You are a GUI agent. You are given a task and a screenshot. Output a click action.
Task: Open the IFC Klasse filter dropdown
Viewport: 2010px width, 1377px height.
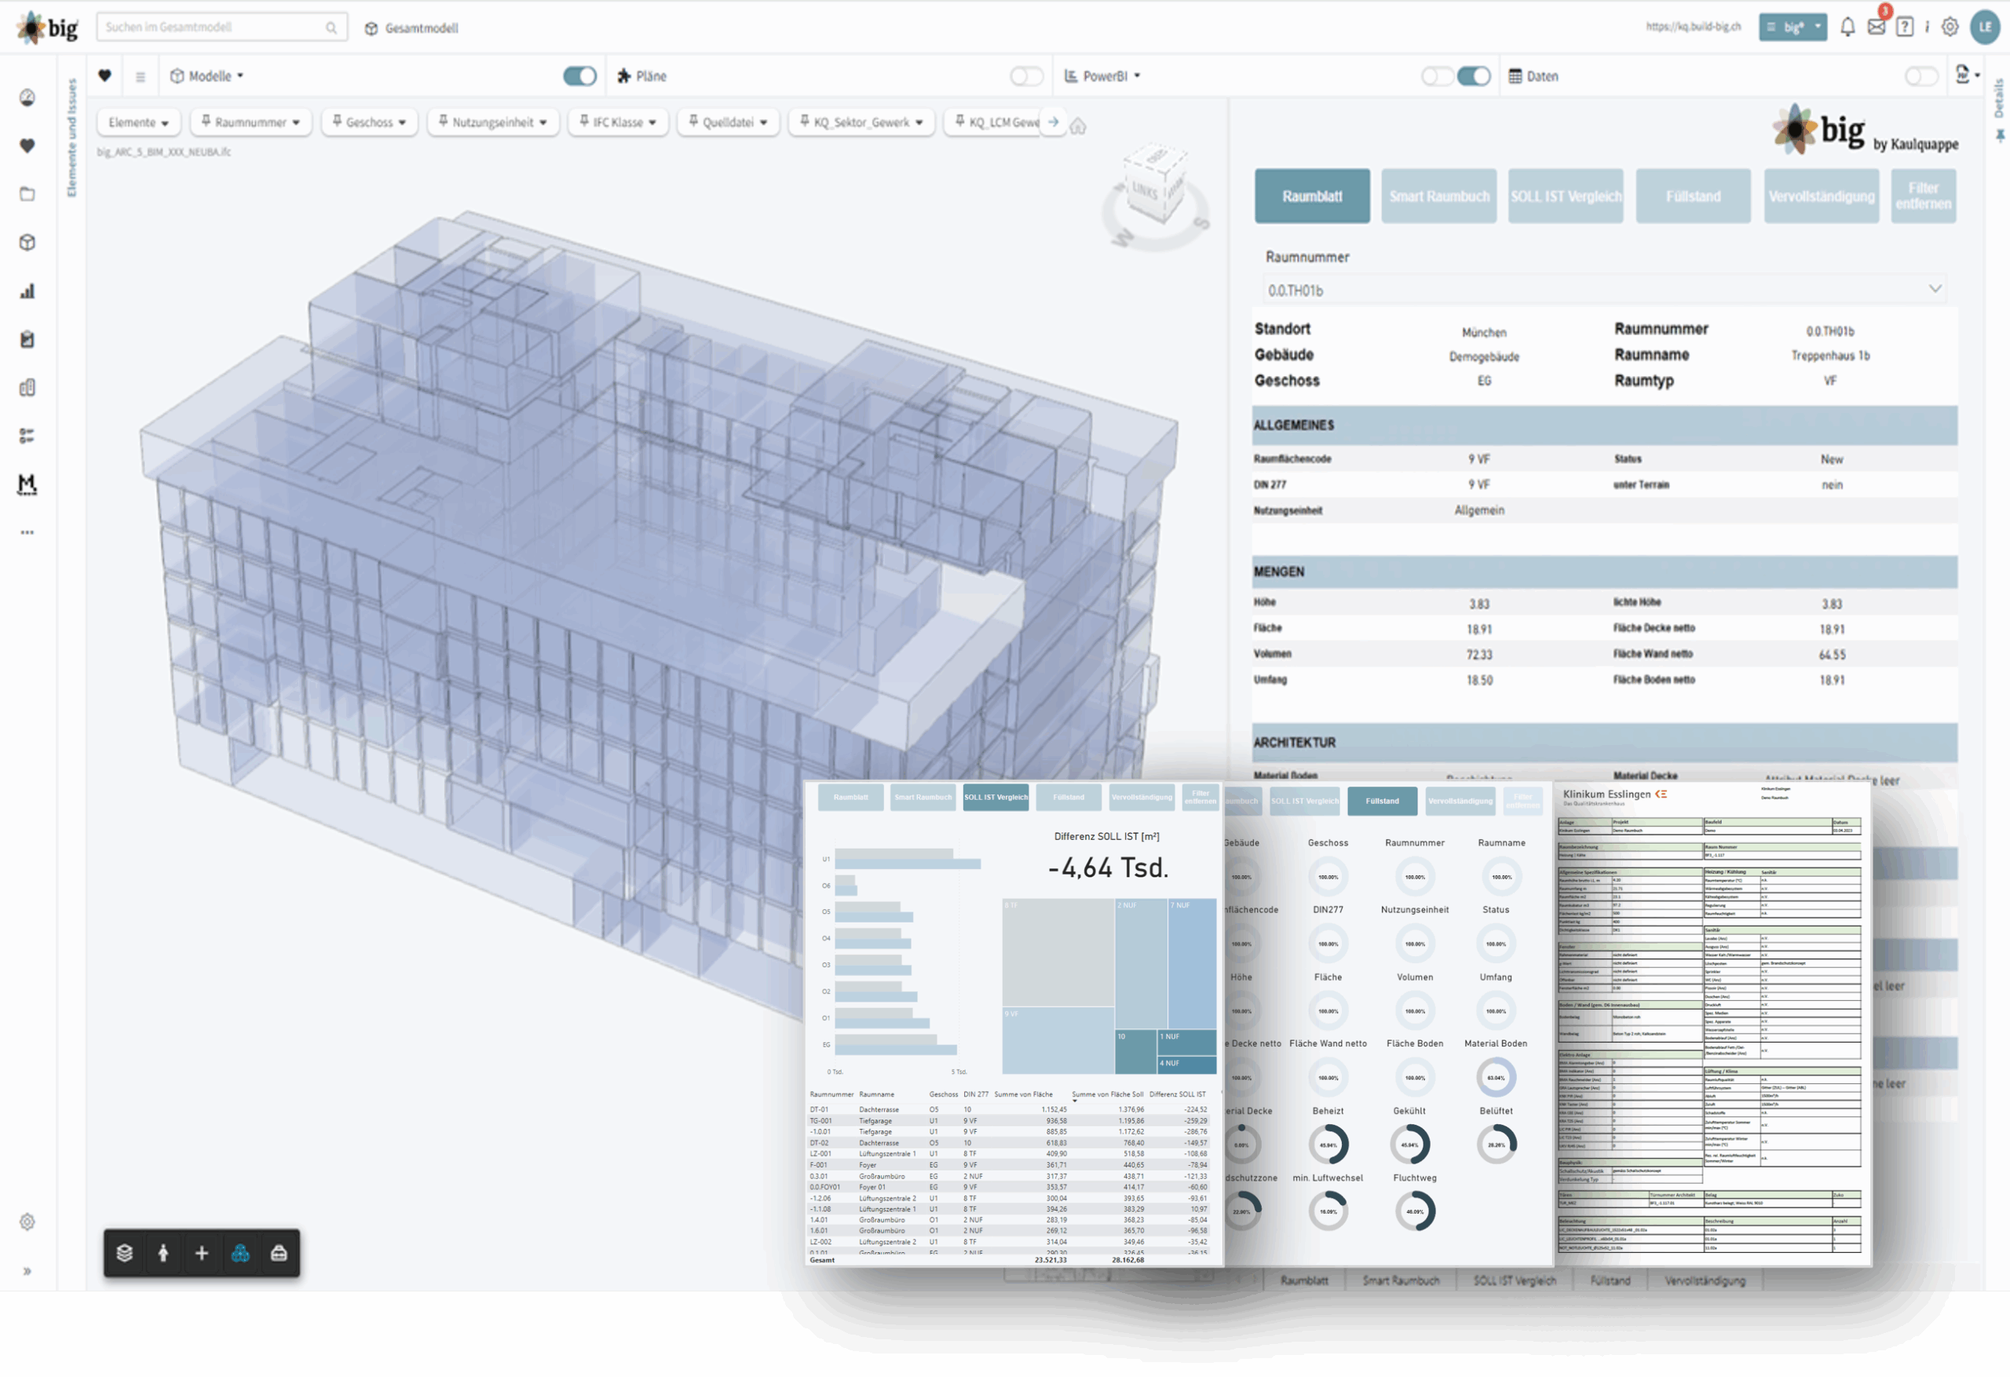619,122
